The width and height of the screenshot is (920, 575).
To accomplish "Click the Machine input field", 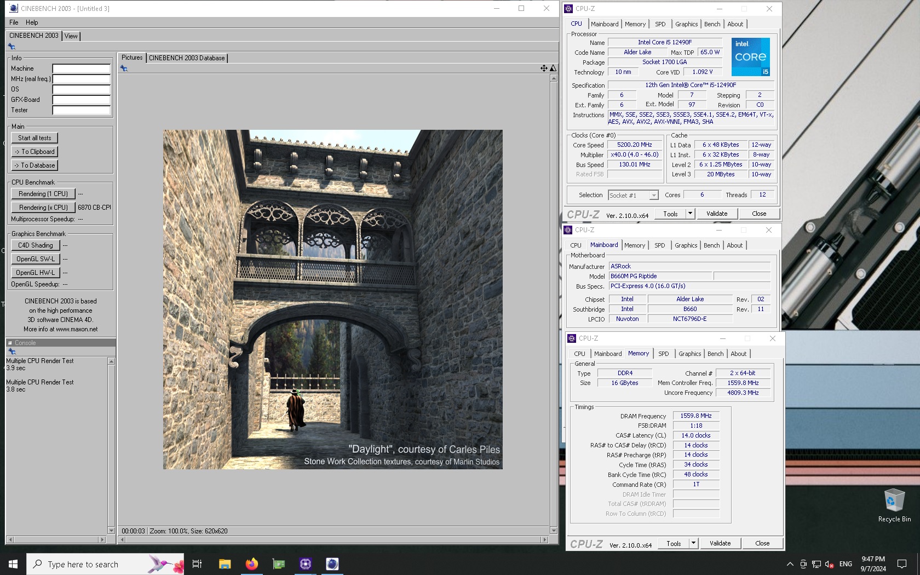I will click(82, 68).
